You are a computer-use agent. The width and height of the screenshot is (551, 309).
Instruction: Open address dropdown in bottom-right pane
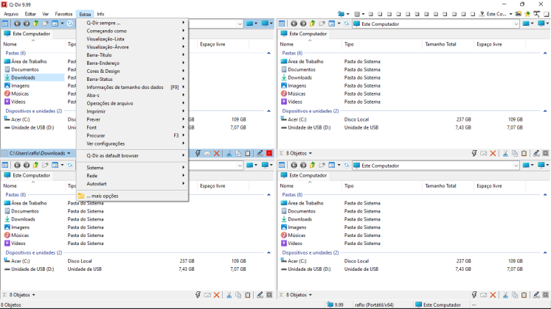pos(516,166)
